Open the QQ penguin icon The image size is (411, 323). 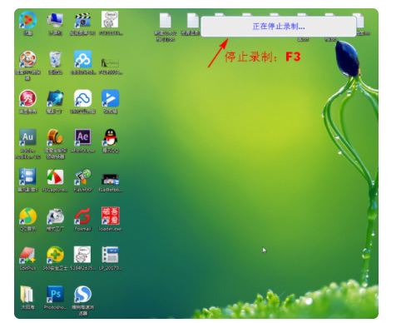[x=111, y=137]
